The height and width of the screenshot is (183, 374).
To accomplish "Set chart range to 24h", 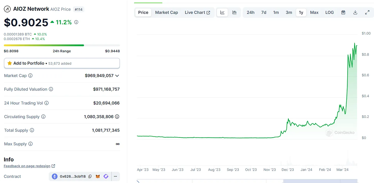I will click(250, 12).
